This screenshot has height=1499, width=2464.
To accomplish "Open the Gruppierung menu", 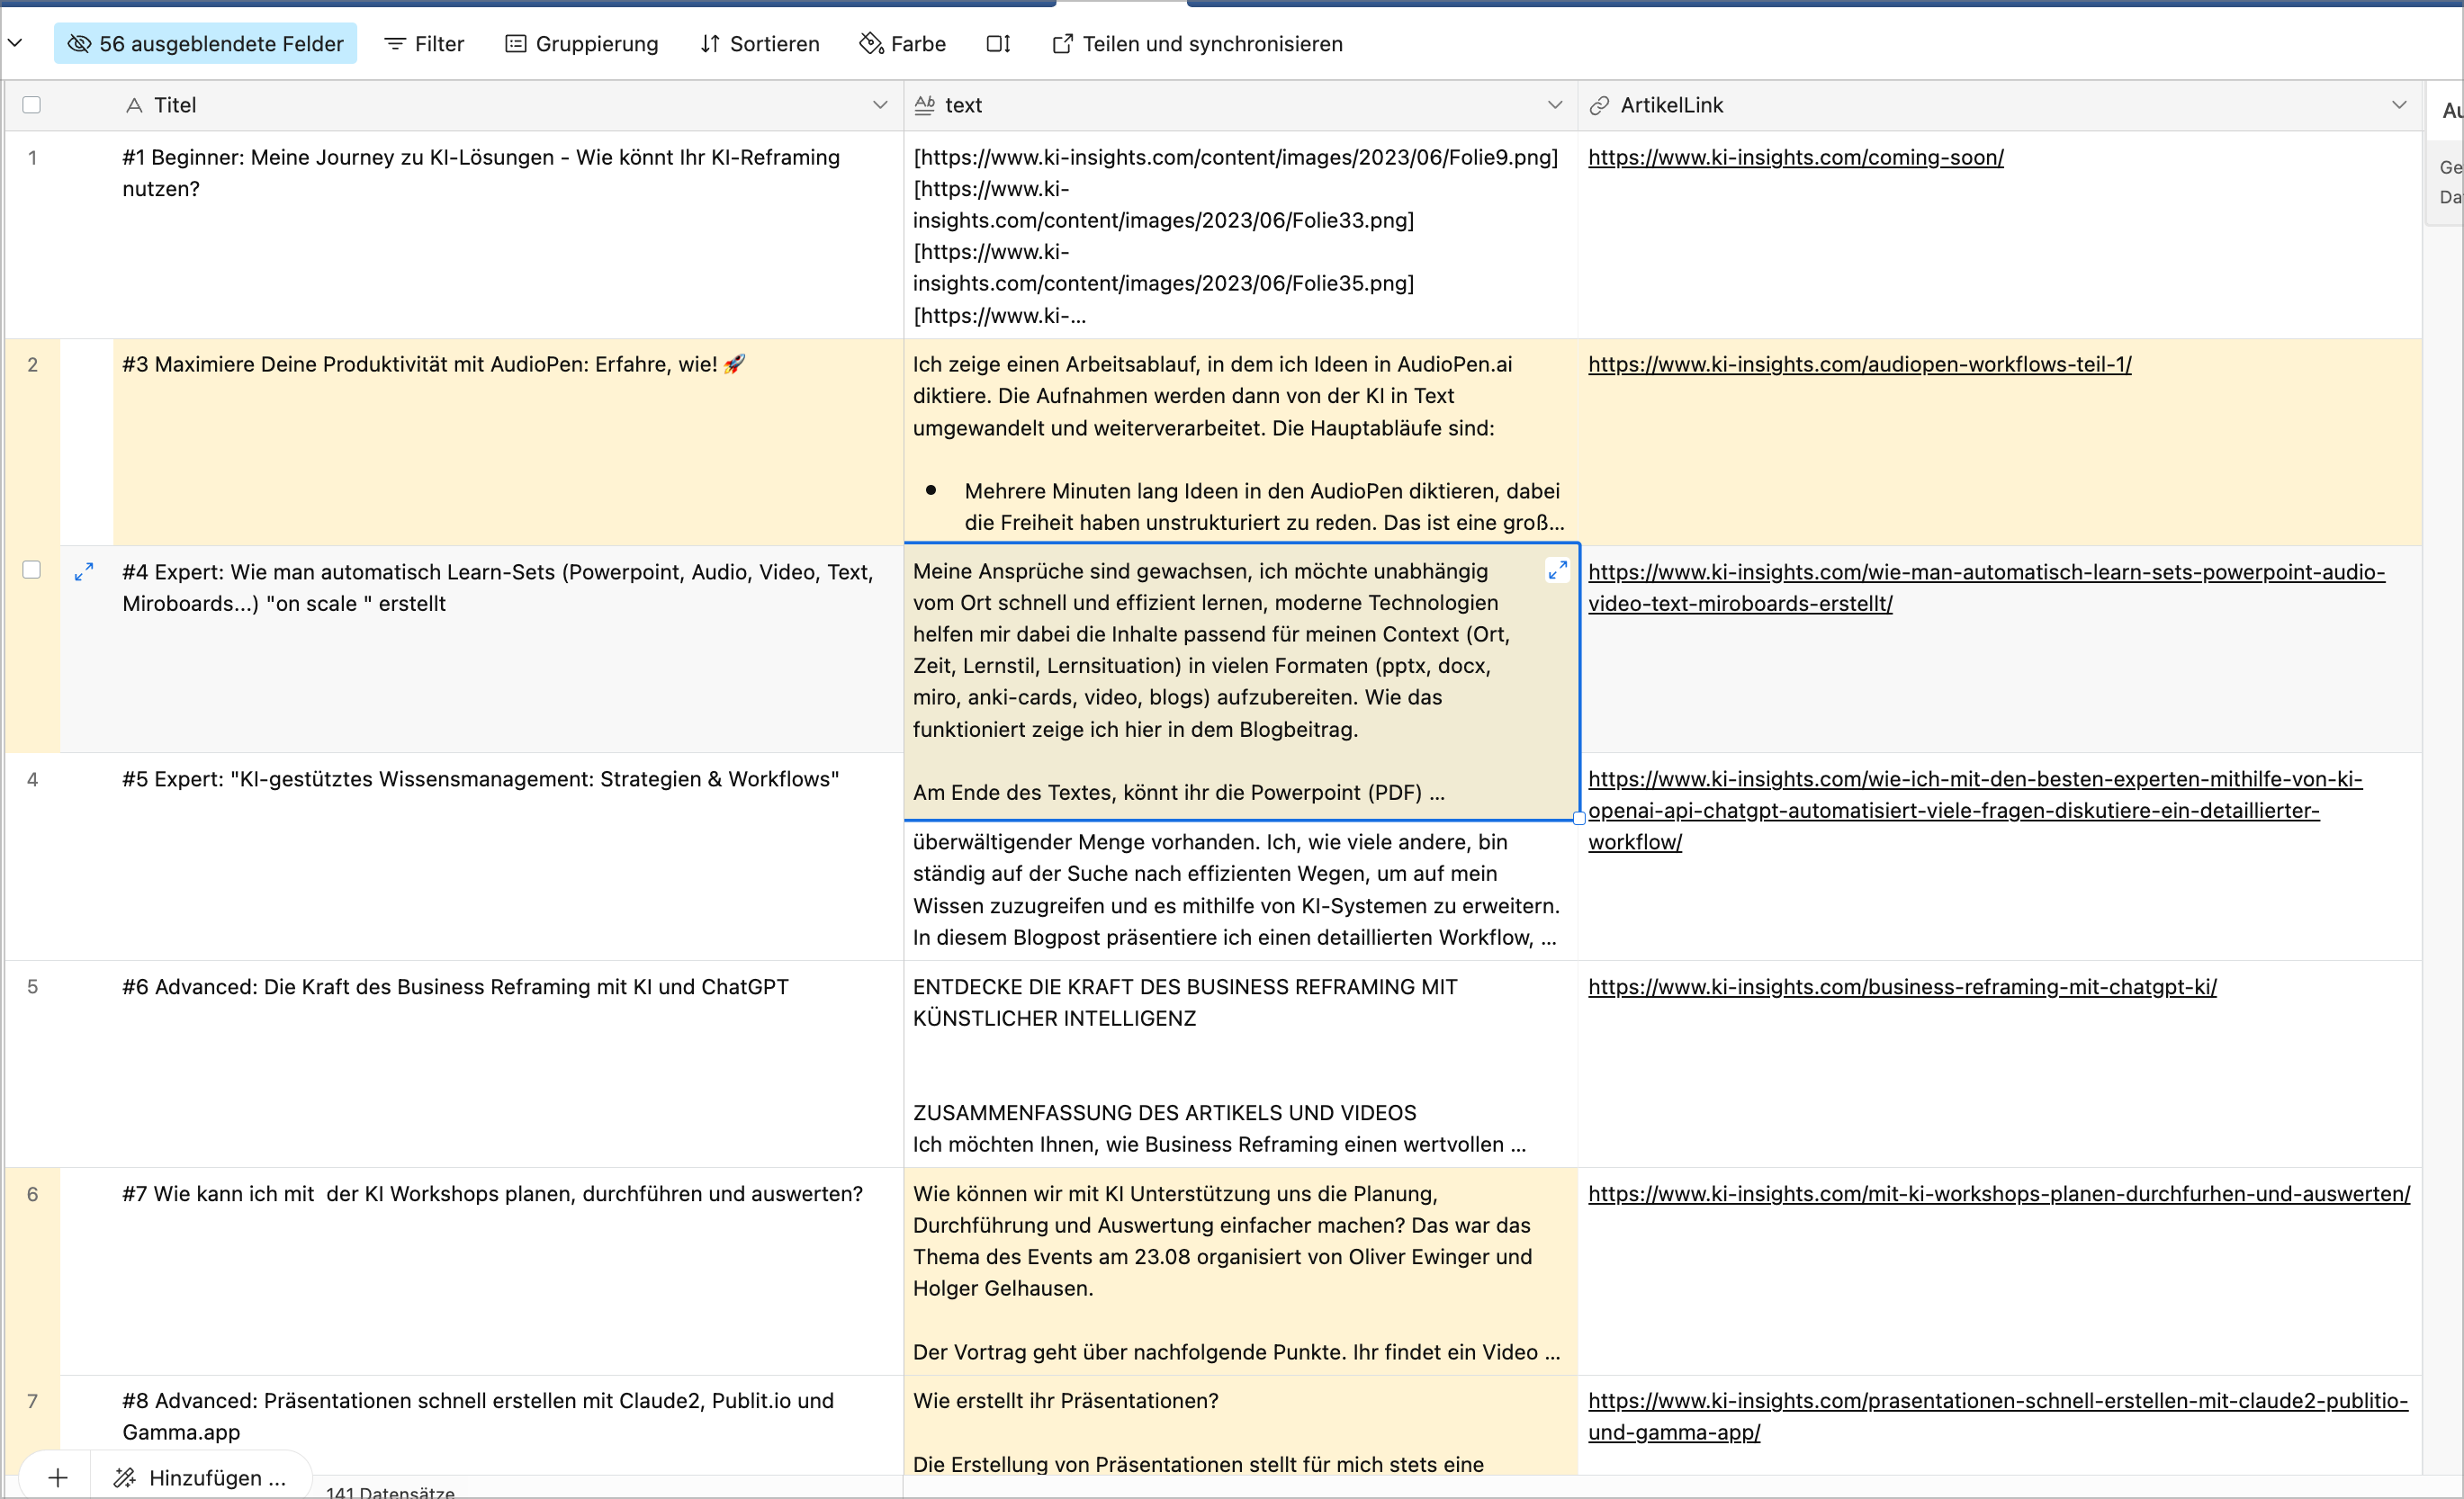I will pyautogui.click(x=582, y=44).
